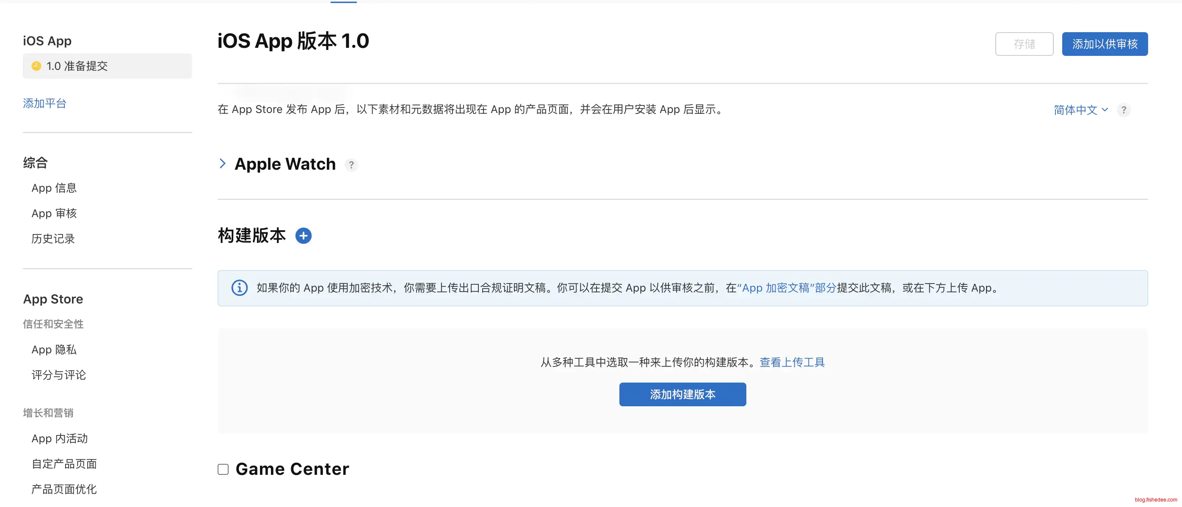Image resolution: width=1182 pixels, height=507 pixels.
Task: Click the help icon beside 简体中文
Action: tap(1123, 110)
